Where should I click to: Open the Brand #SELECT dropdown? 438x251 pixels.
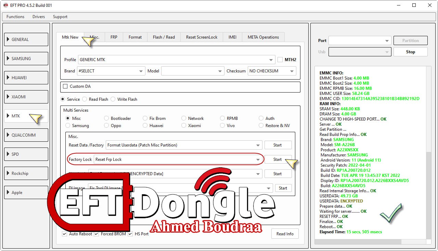pos(112,71)
